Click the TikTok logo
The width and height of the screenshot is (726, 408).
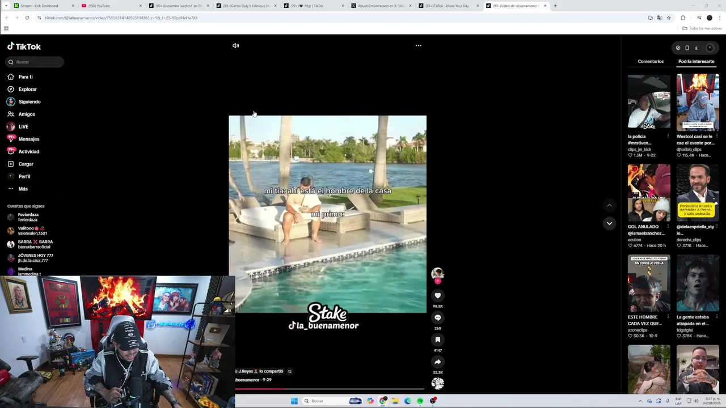[24, 46]
